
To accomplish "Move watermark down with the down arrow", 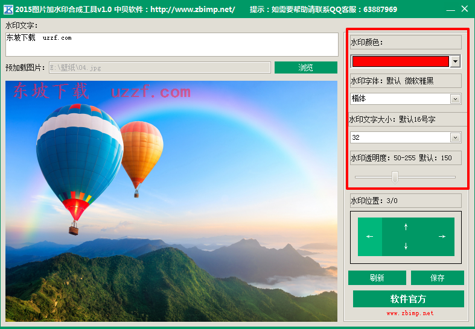I will tap(406, 246).
